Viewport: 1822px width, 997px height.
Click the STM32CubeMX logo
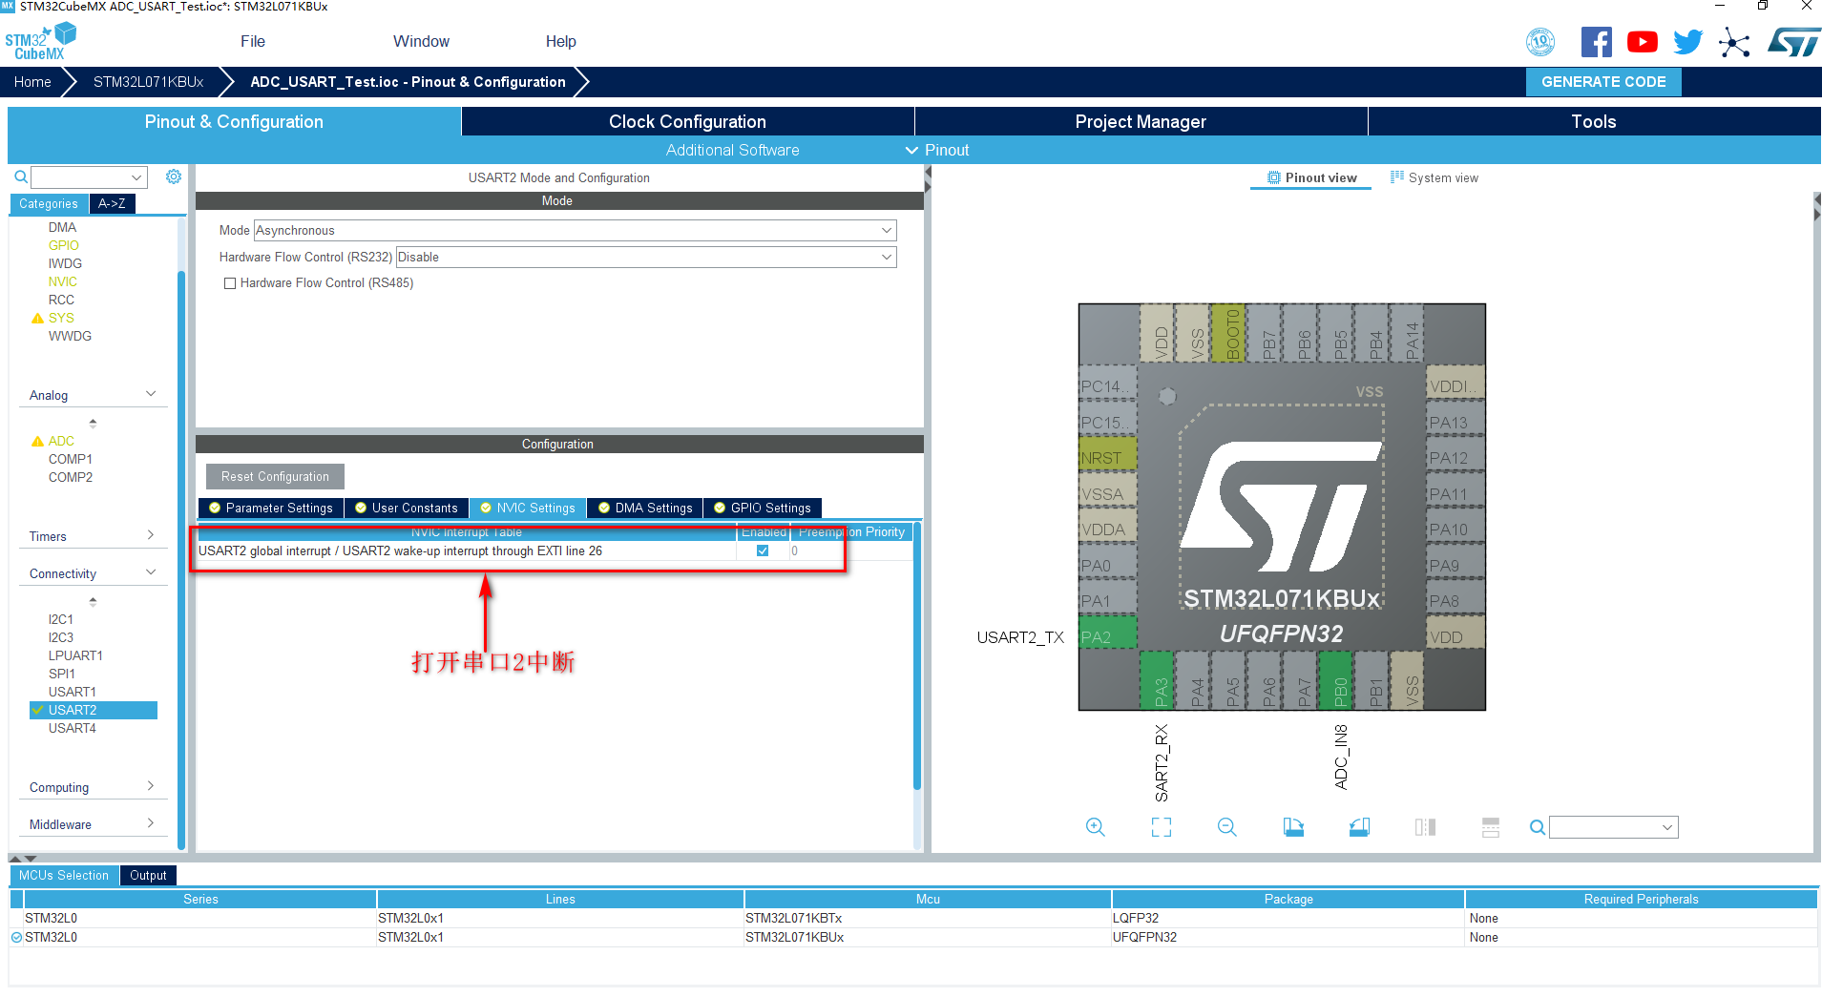[40, 41]
